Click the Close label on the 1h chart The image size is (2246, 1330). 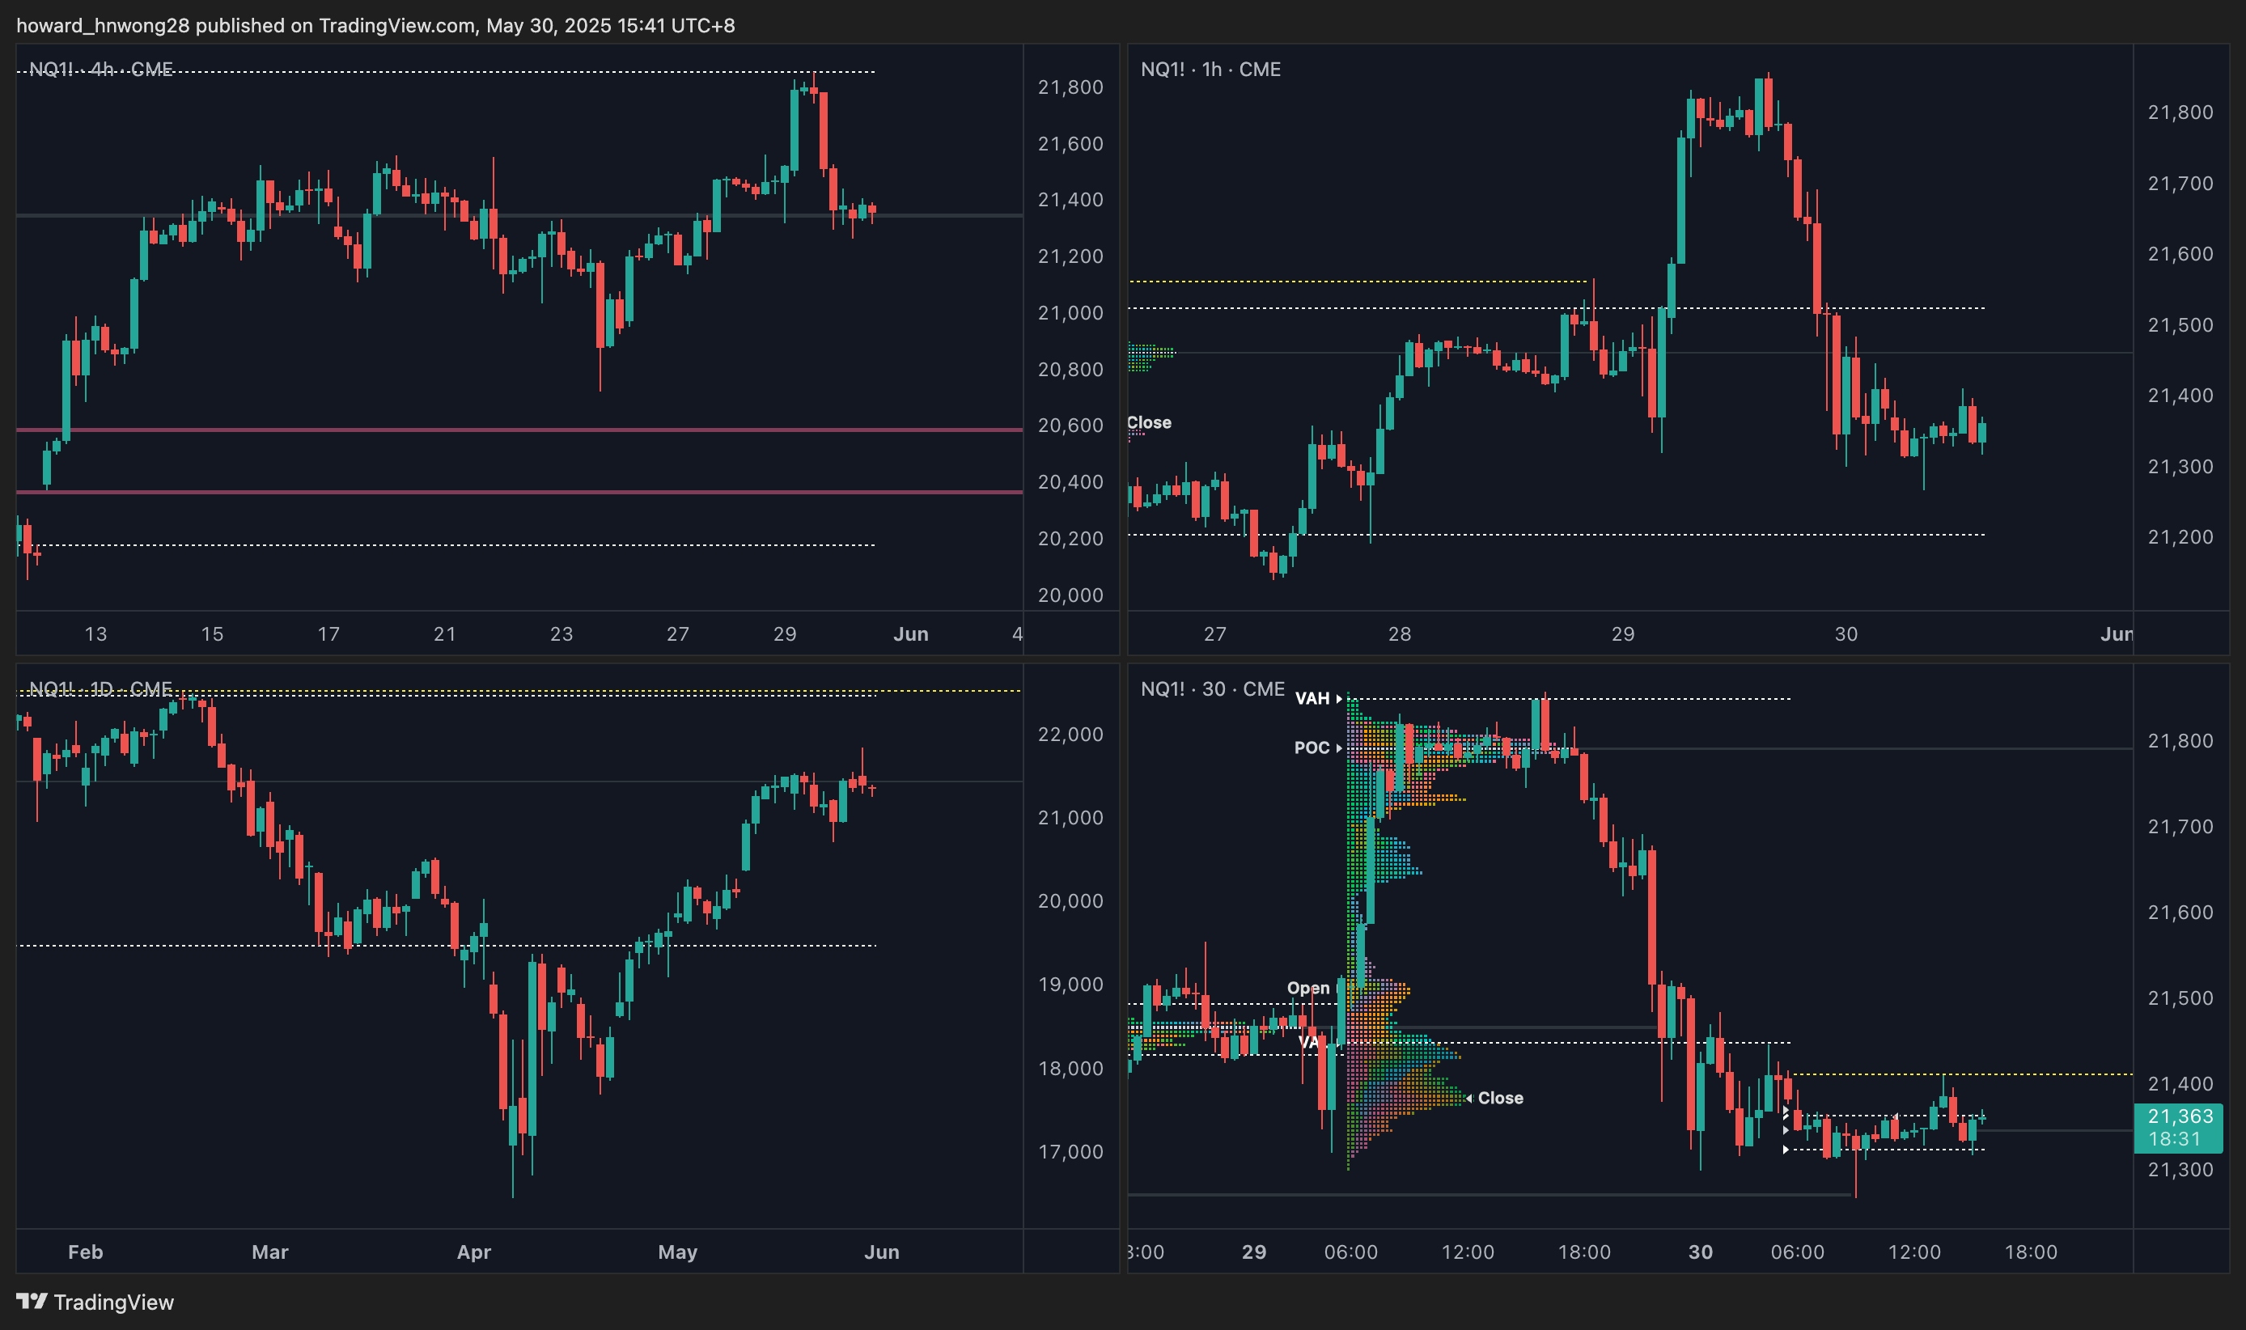(x=1149, y=422)
